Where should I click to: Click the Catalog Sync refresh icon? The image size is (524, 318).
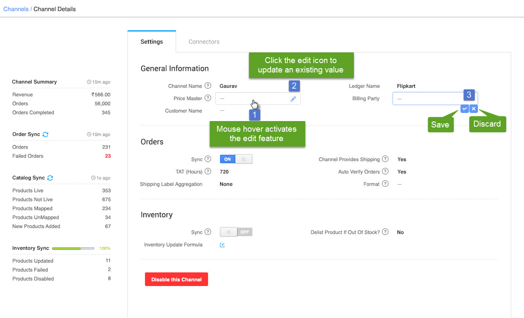[51, 178]
